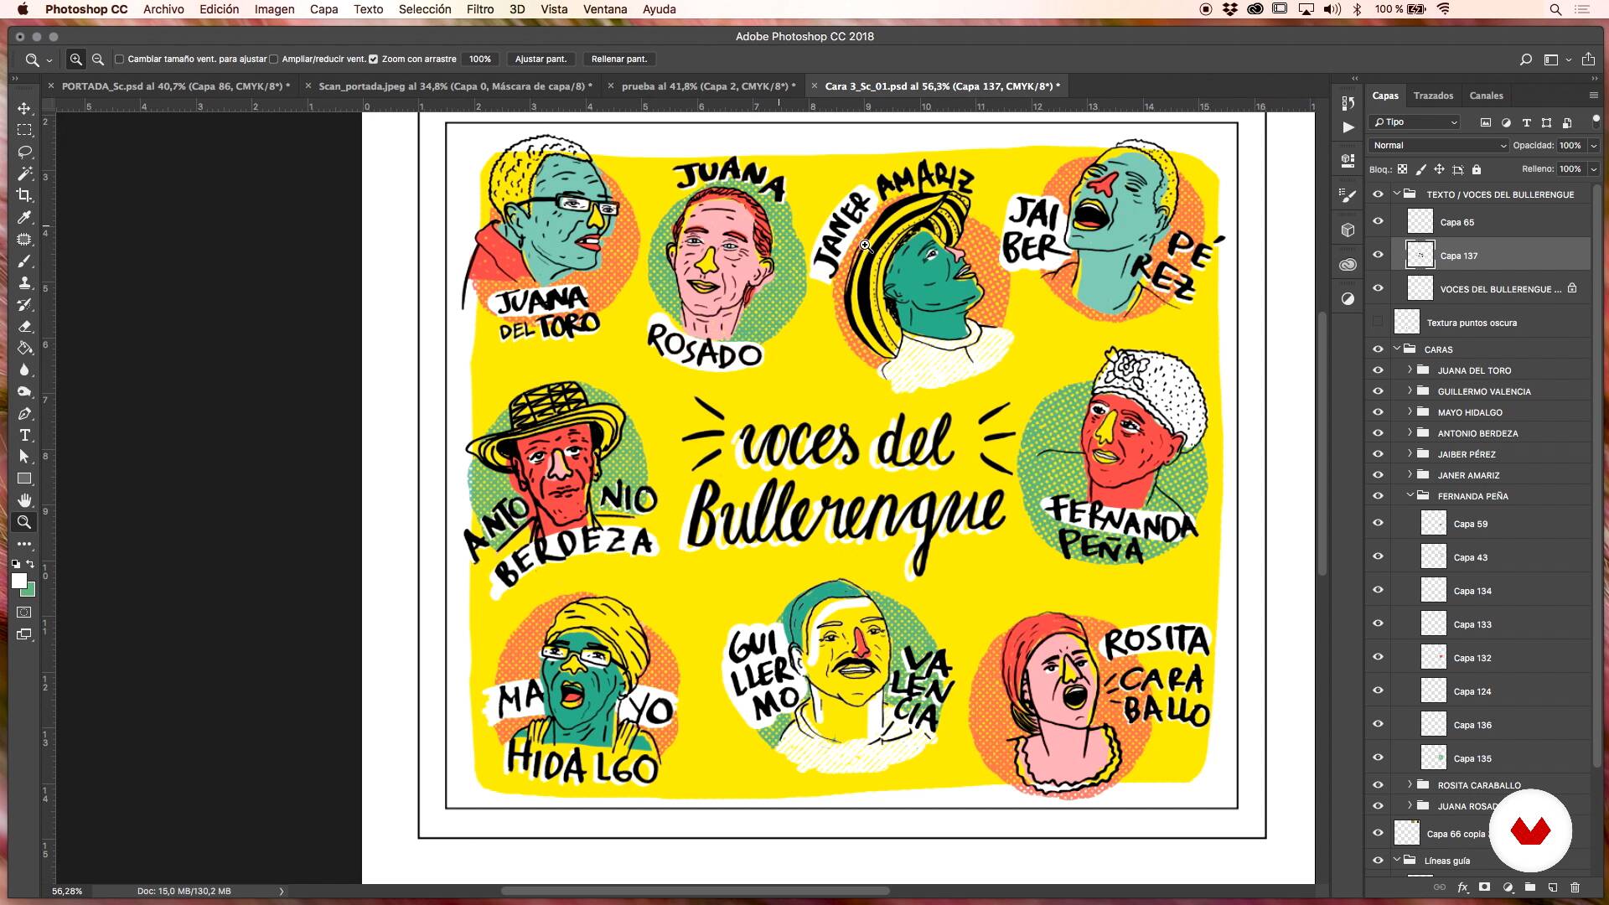Image resolution: width=1609 pixels, height=905 pixels.
Task: Open the Selección menu
Action: coord(425,9)
